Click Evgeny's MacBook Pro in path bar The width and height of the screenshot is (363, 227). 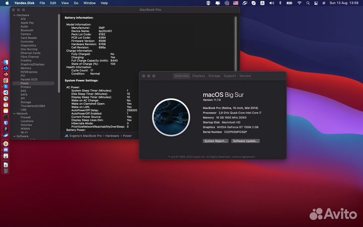pos(85,136)
